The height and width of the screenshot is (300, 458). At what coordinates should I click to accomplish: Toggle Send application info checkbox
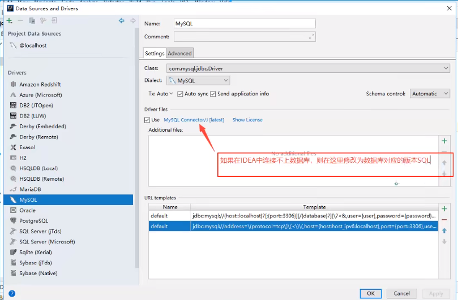pyautogui.click(x=213, y=94)
